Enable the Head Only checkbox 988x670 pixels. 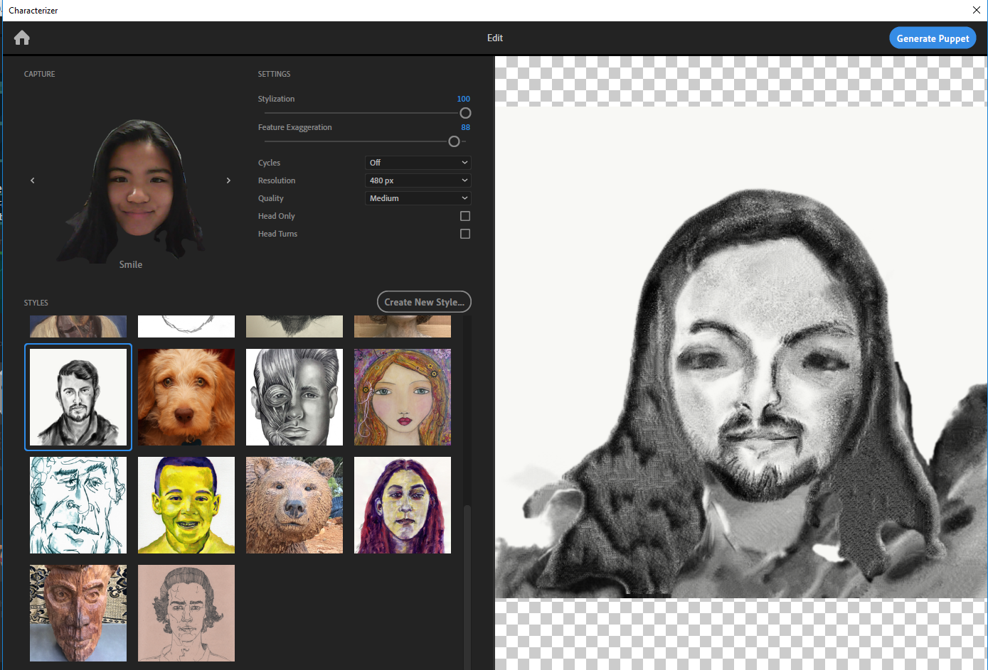(x=465, y=216)
